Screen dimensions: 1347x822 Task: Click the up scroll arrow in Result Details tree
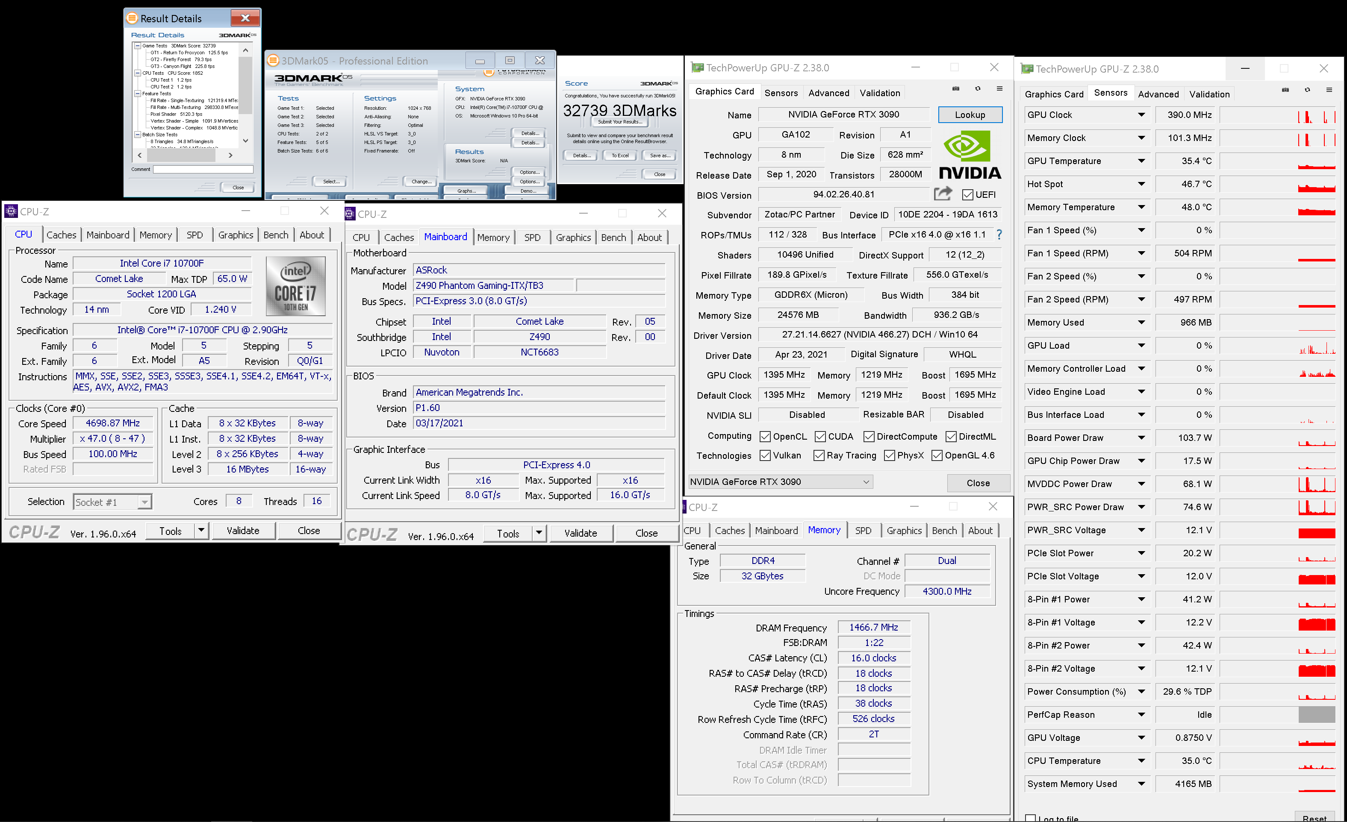coord(245,50)
